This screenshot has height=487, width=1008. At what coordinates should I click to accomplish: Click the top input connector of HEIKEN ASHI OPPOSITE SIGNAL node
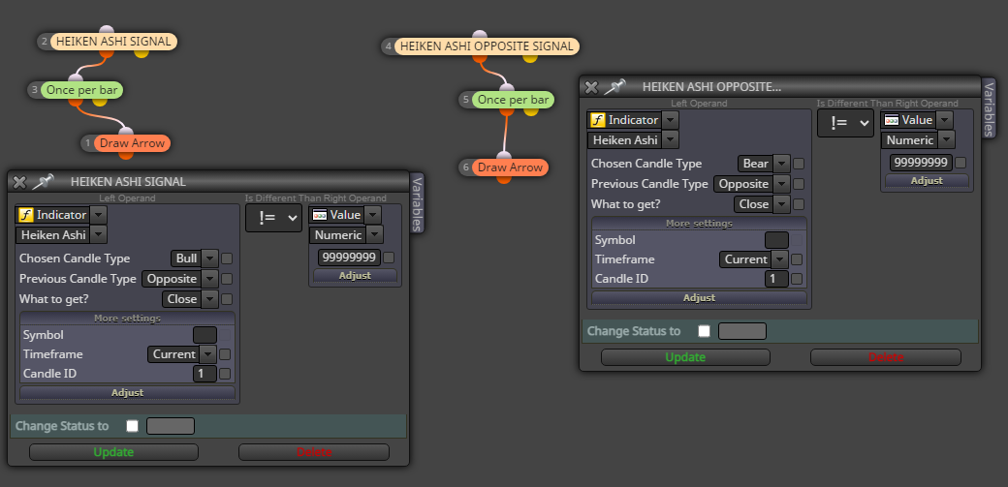click(x=480, y=35)
